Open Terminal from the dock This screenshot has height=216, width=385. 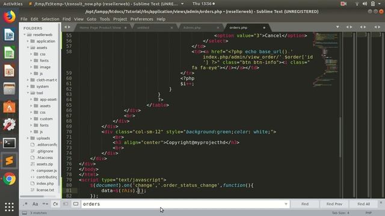click(x=10, y=143)
